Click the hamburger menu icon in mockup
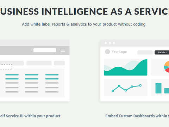Screen dimensions: 169x127 click(x=63, y=50)
